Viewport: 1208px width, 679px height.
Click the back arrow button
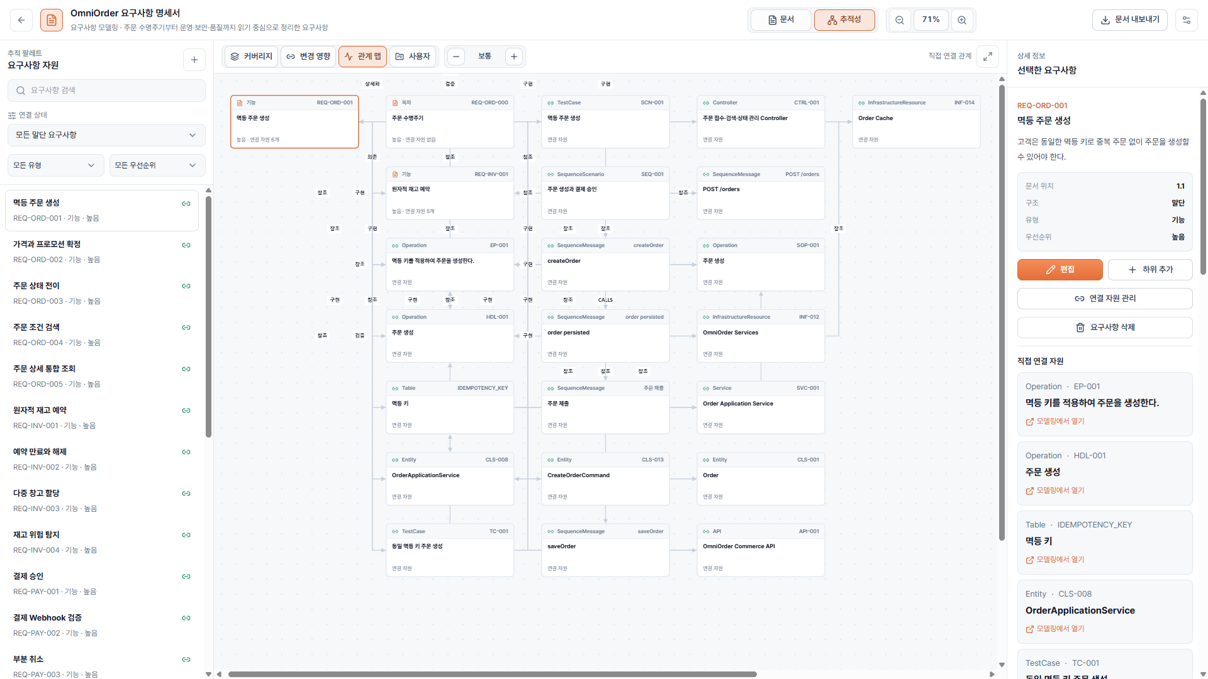click(x=21, y=20)
